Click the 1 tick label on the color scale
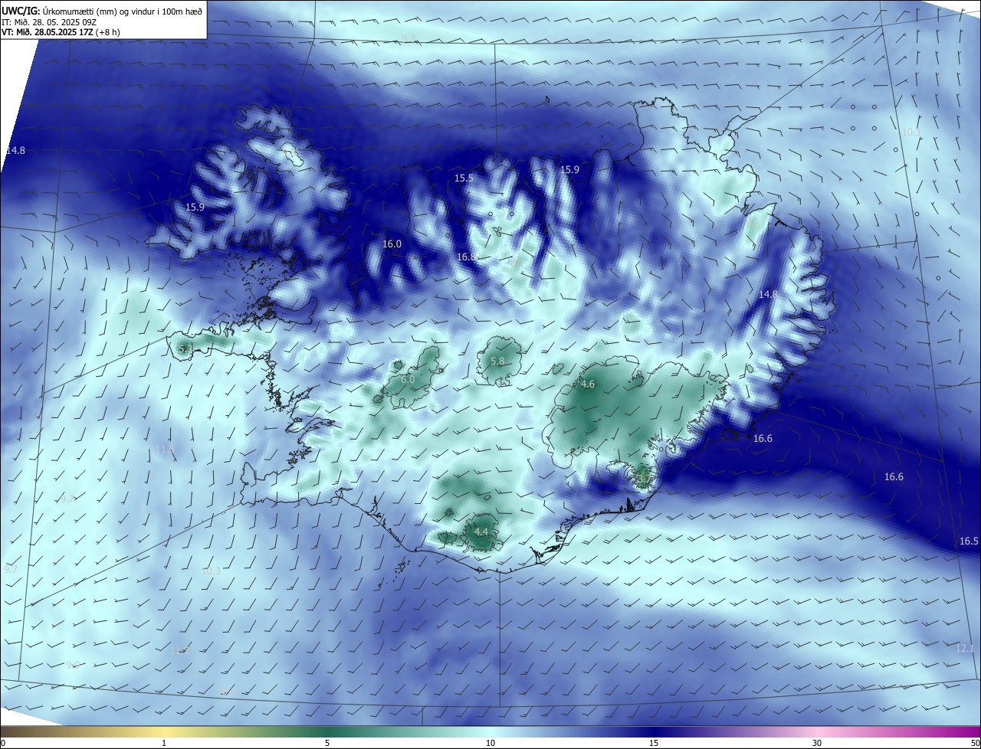This screenshot has width=981, height=749. 164,743
